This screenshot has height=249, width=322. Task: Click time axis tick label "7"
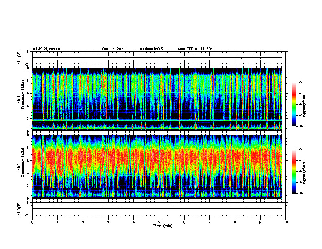[210, 222]
